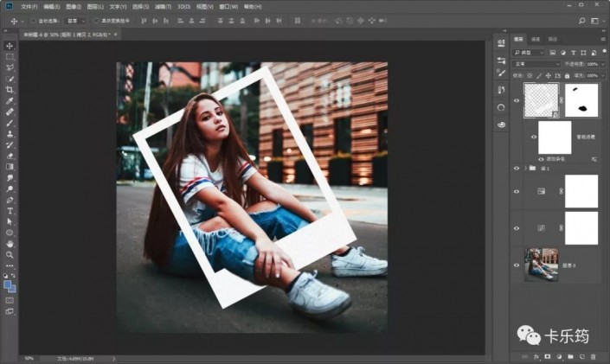Change screen mode from the toolbar
The image size is (610, 364).
(10, 311)
